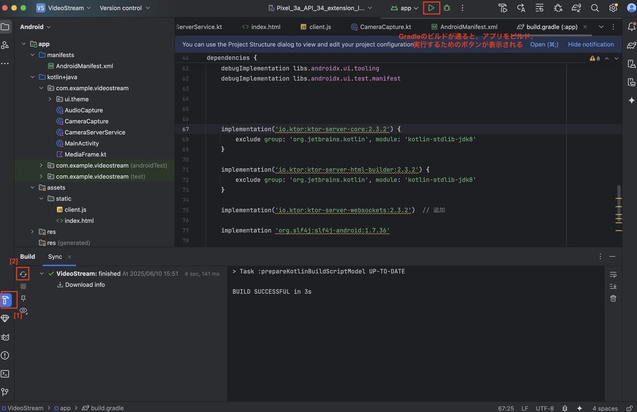Screen dimensions: 637x412
Task: Open the app run configuration dropdown
Action: [x=404, y=8]
